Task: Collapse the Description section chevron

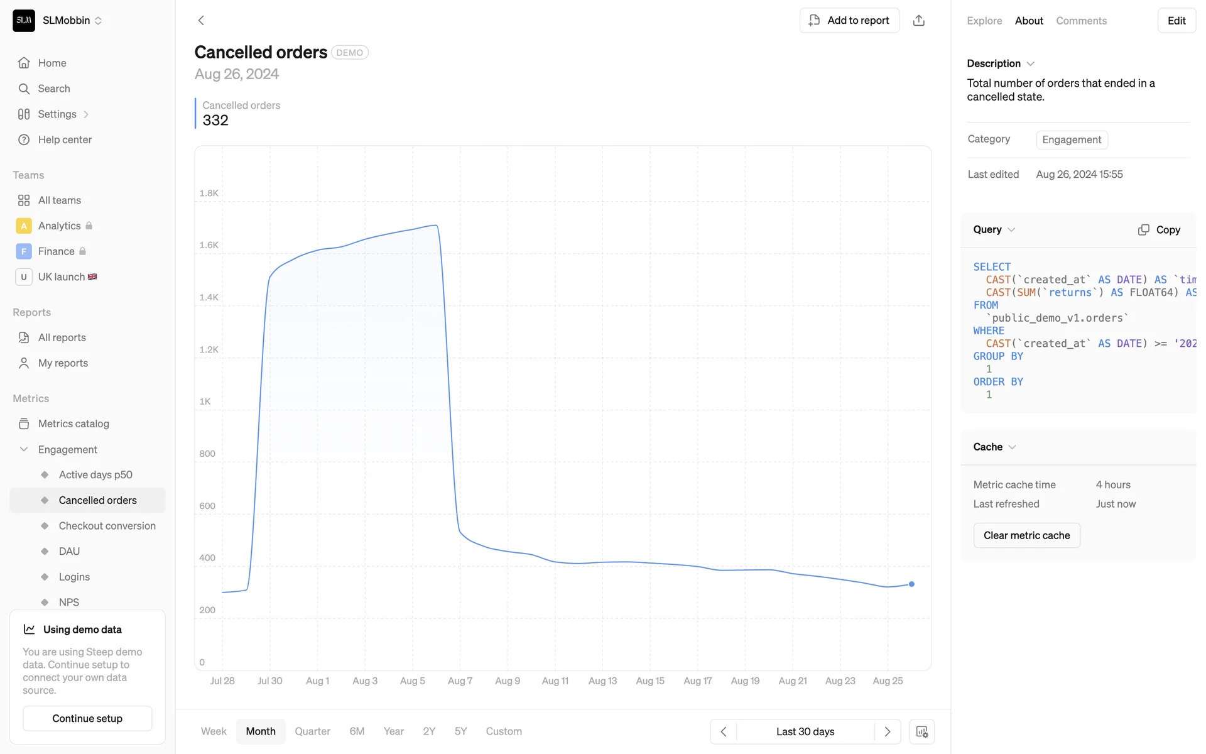Action: coord(1030,63)
